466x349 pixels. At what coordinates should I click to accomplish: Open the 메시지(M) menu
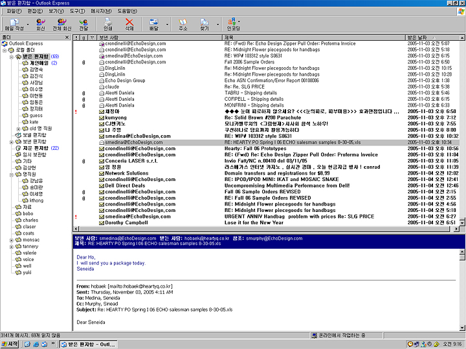101,11
